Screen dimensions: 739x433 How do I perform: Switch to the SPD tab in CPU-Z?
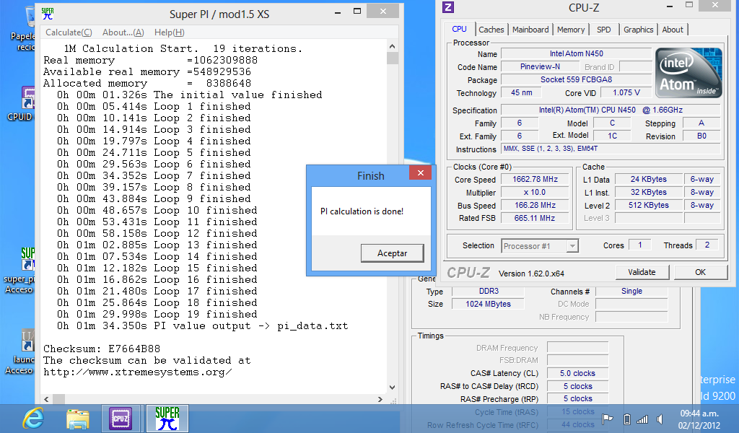(x=604, y=30)
